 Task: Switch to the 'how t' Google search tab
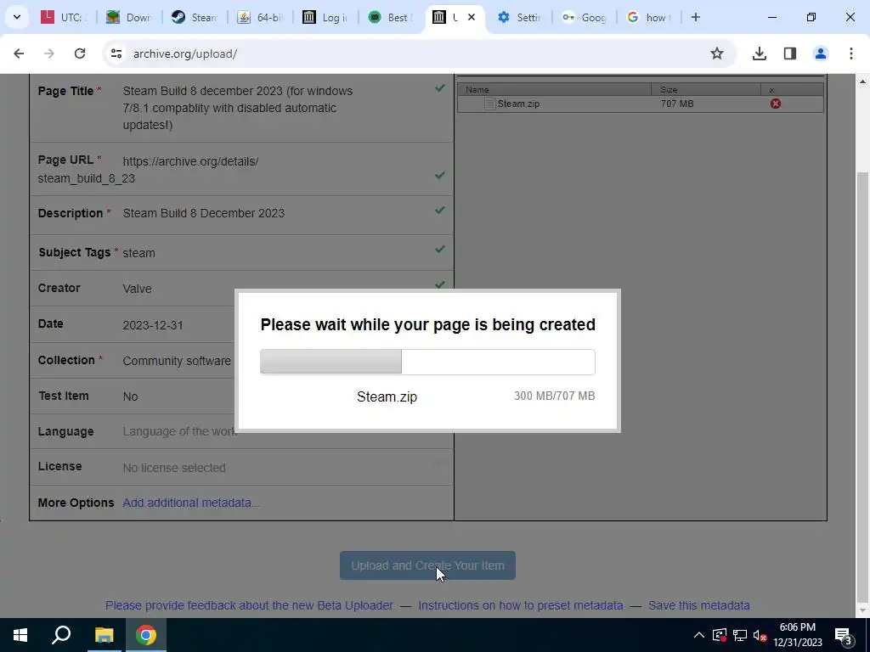click(x=650, y=17)
